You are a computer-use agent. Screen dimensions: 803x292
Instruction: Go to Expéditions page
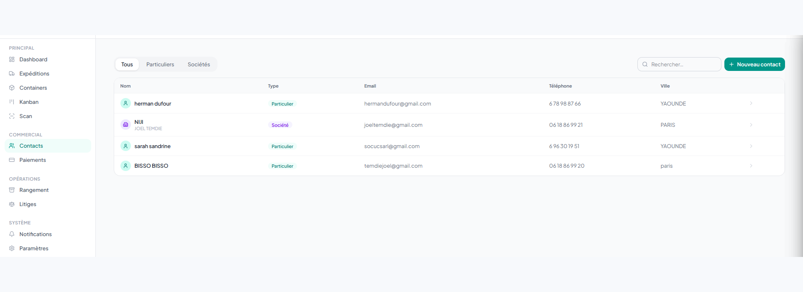pos(48,74)
